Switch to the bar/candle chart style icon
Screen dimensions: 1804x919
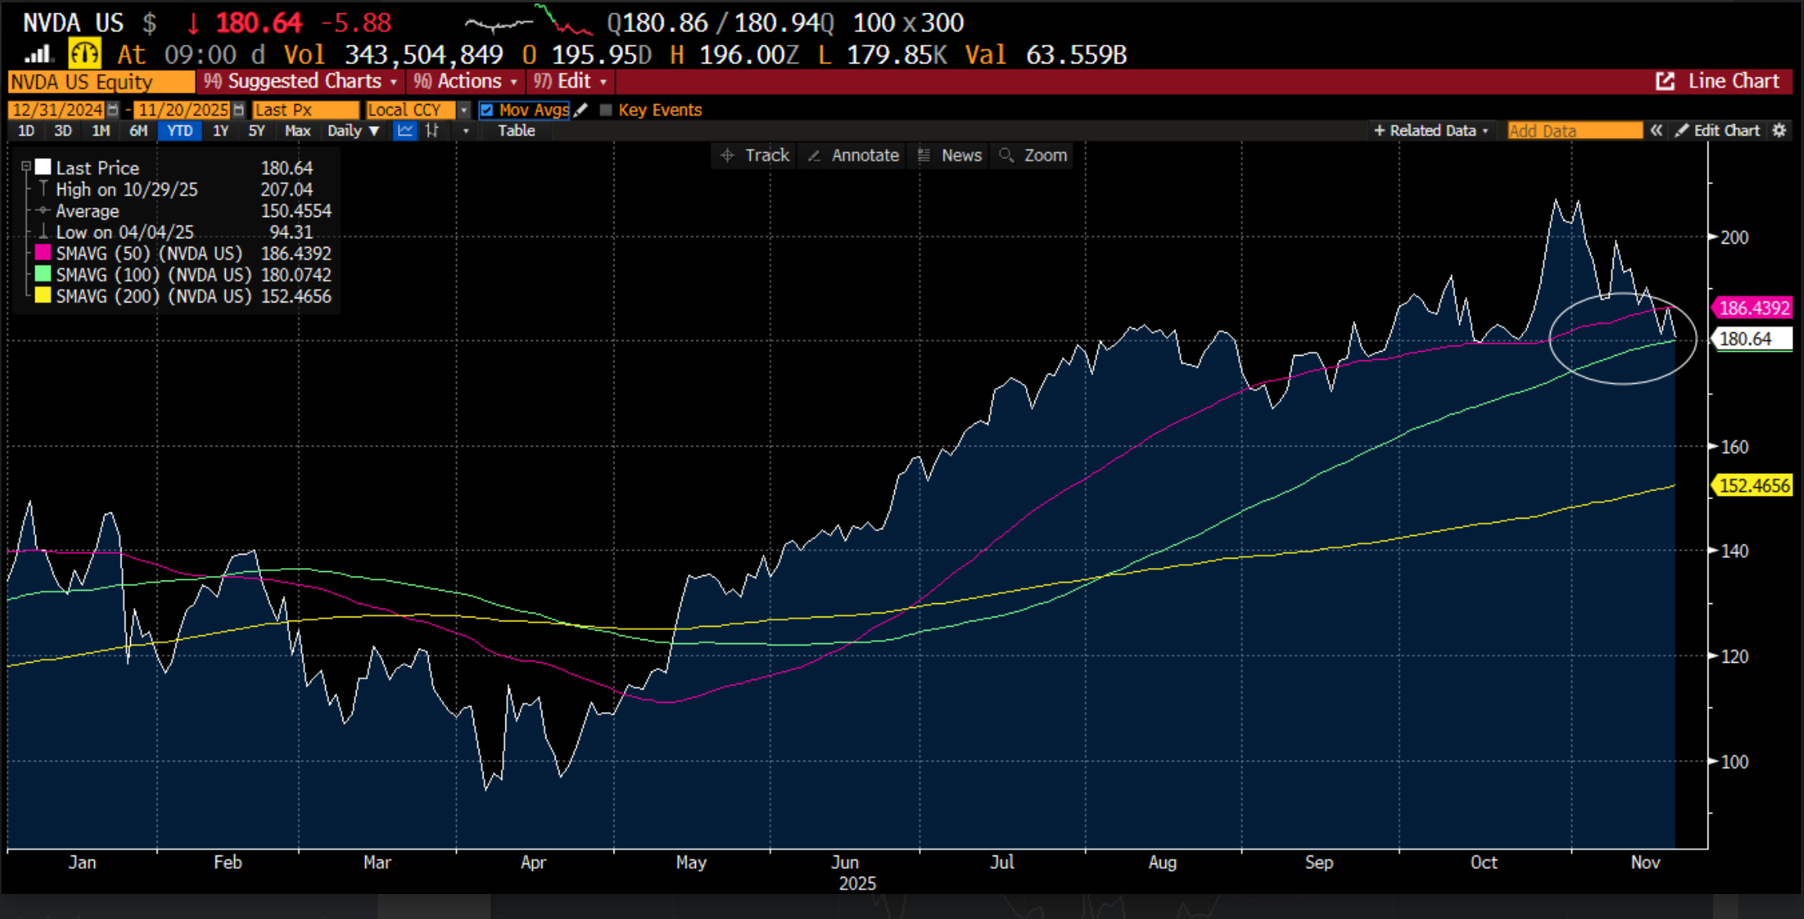[432, 131]
